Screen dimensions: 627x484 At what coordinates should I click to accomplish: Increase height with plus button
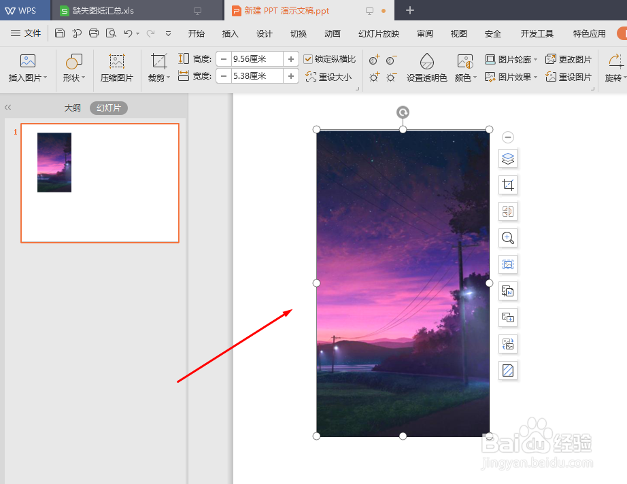(290, 59)
